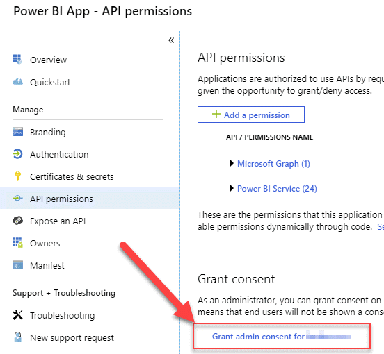Expand the Microsoft Graph permissions arrow
Screen dimensions: 384x354
(x=232, y=163)
